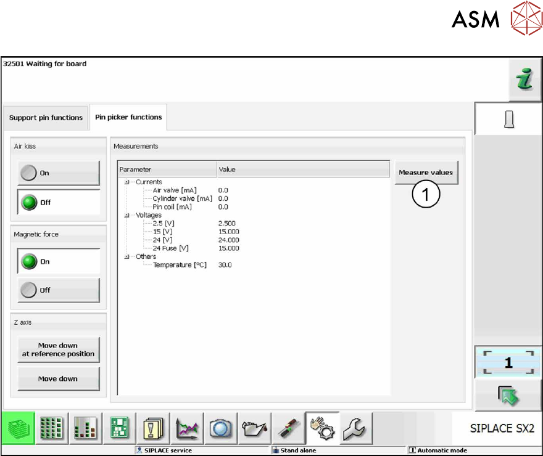The width and height of the screenshot is (543, 456).
Task: Collapse the Voltages tree node
Action: click(126, 216)
